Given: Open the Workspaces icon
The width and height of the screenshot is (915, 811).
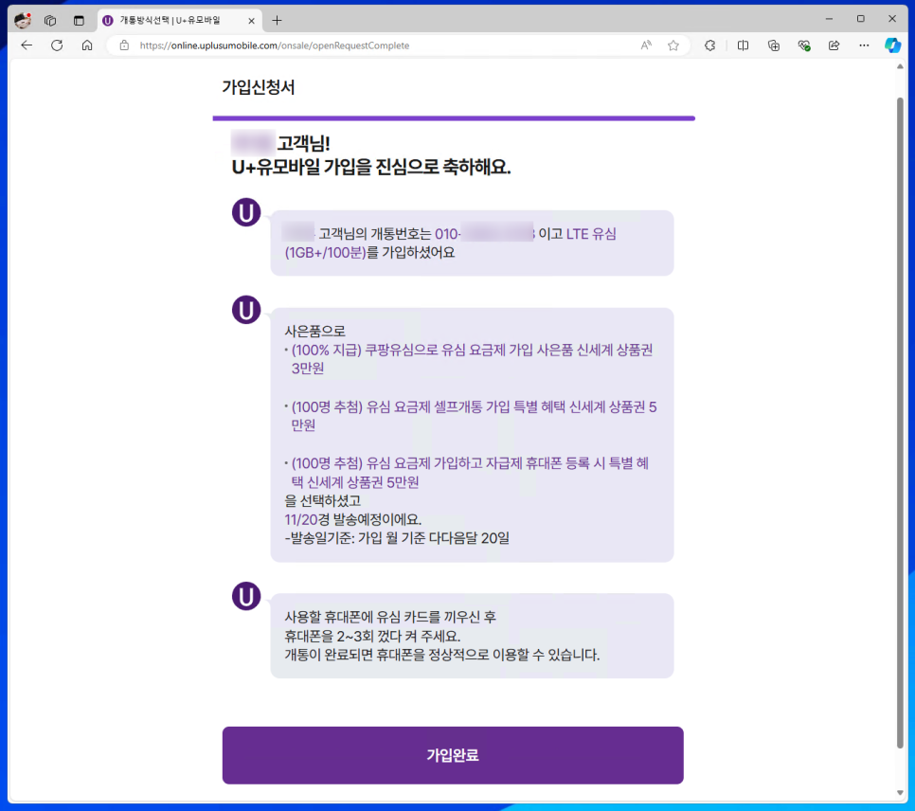Looking at the screenshot, I should click(x=50, y=21).
